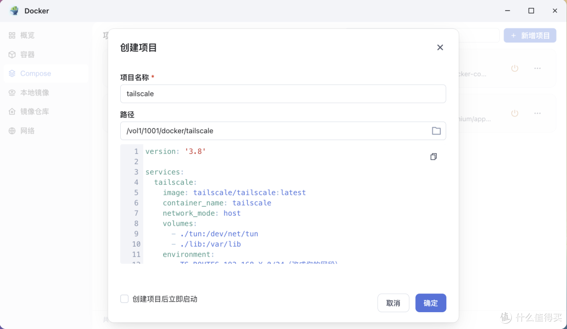The width and height of the screenshot is (567, 329).
Task: Click the 取消 button
Action: click(x=393, y=303)
